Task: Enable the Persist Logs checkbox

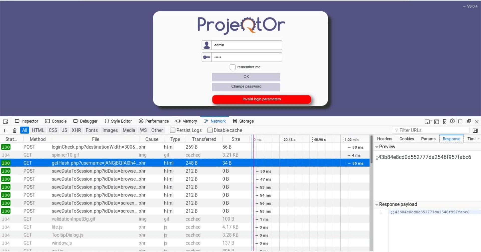Action: point(173,130)
